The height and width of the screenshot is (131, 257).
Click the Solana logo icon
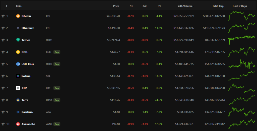click(18, 76)
